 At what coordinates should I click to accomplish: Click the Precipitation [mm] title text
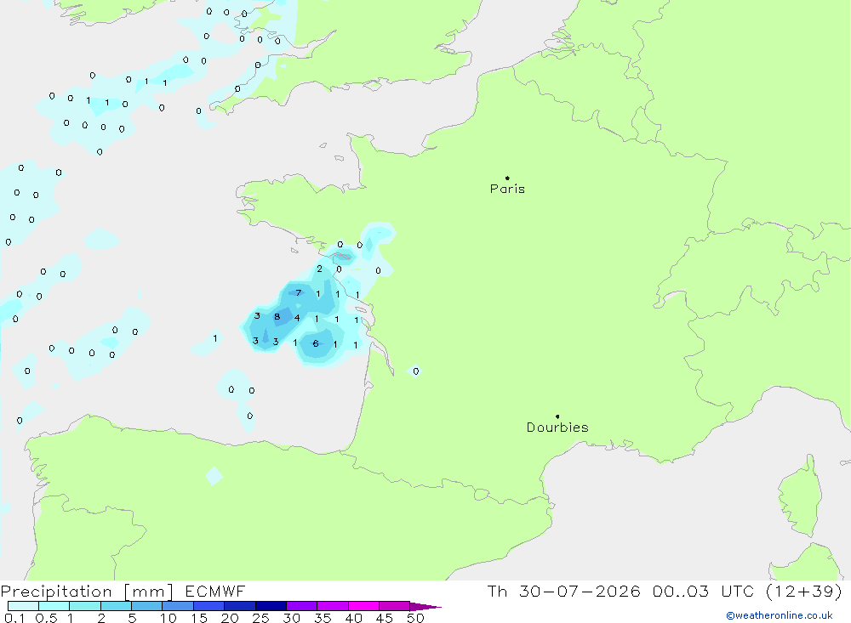pos(87,591)
